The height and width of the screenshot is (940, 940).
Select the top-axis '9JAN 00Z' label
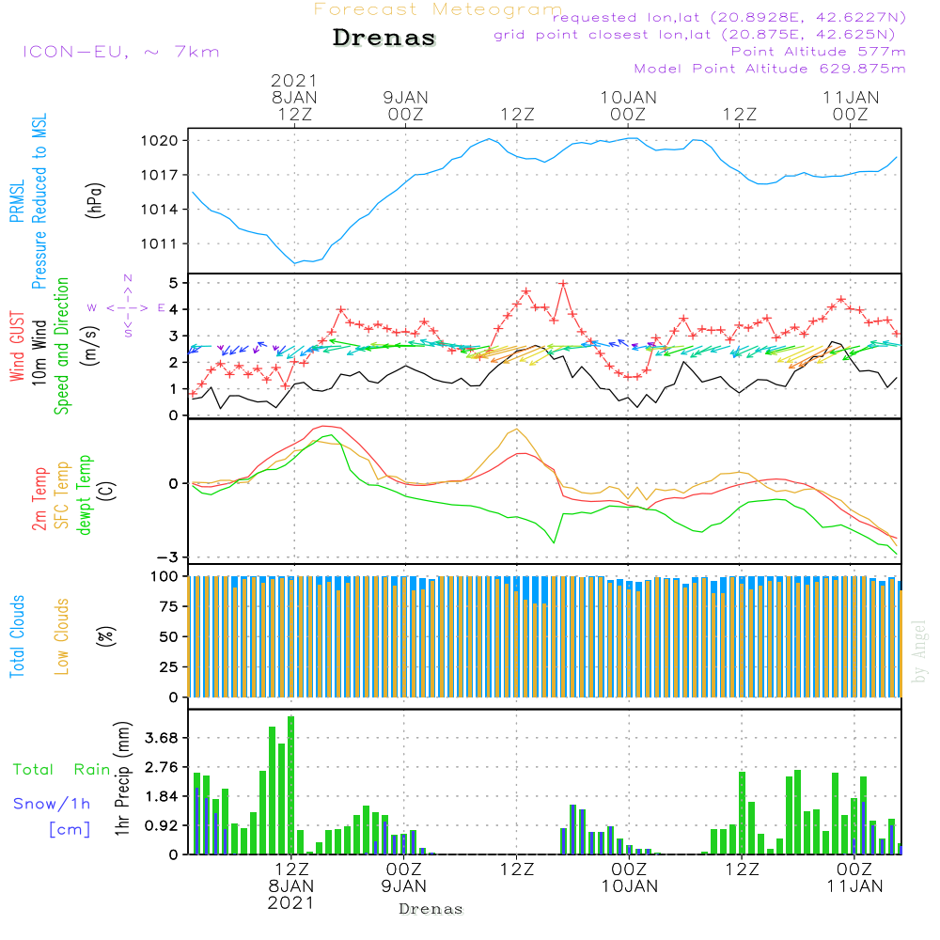[406, 105]
